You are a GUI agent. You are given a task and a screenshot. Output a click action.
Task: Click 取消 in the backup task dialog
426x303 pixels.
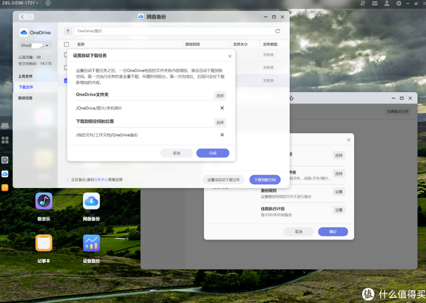[x=299, y=231]
